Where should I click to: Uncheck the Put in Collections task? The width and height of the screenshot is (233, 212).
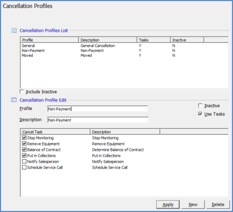click(x=24, y=156)
